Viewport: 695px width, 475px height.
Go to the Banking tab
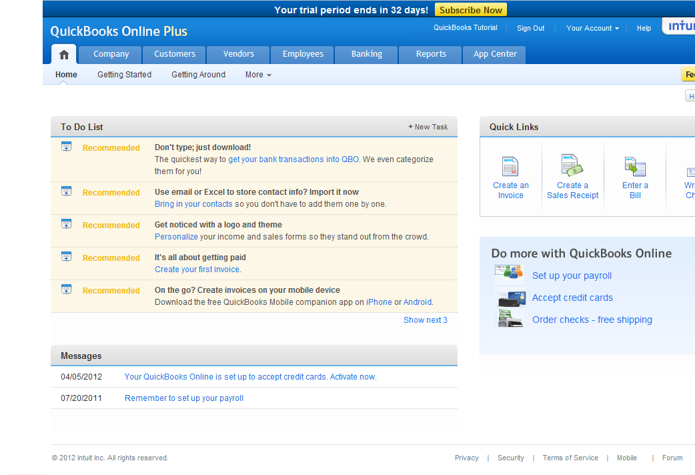(x=367, y=55)
